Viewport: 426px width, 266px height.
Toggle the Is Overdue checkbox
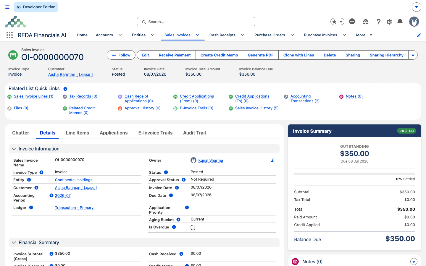[193, 228]
